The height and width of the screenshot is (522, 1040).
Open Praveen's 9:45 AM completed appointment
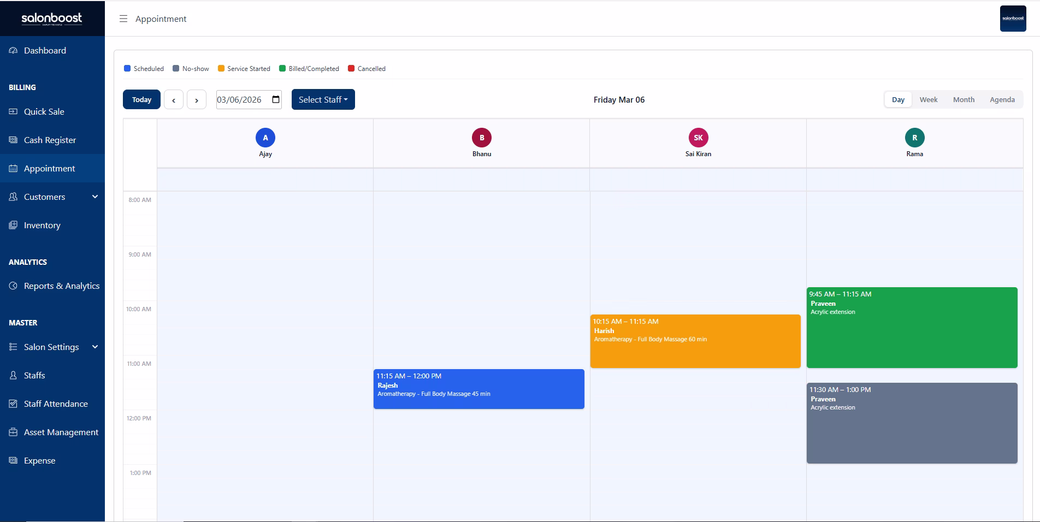click(x=912, y=328)
